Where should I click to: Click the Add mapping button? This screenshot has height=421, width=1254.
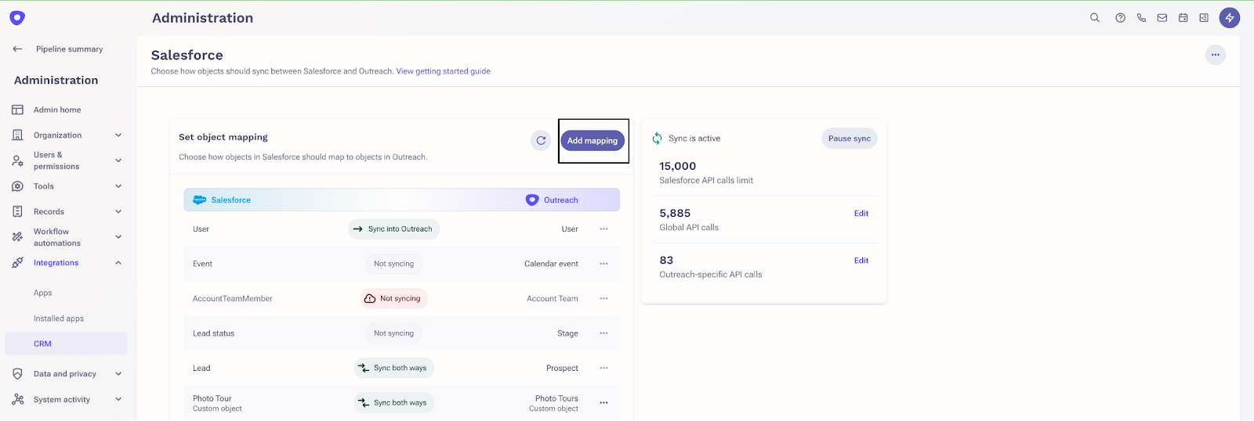(x=593, y=141)
